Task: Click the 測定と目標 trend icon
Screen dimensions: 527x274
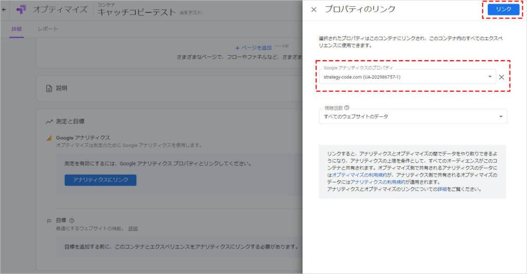Action: click(49, 122)
